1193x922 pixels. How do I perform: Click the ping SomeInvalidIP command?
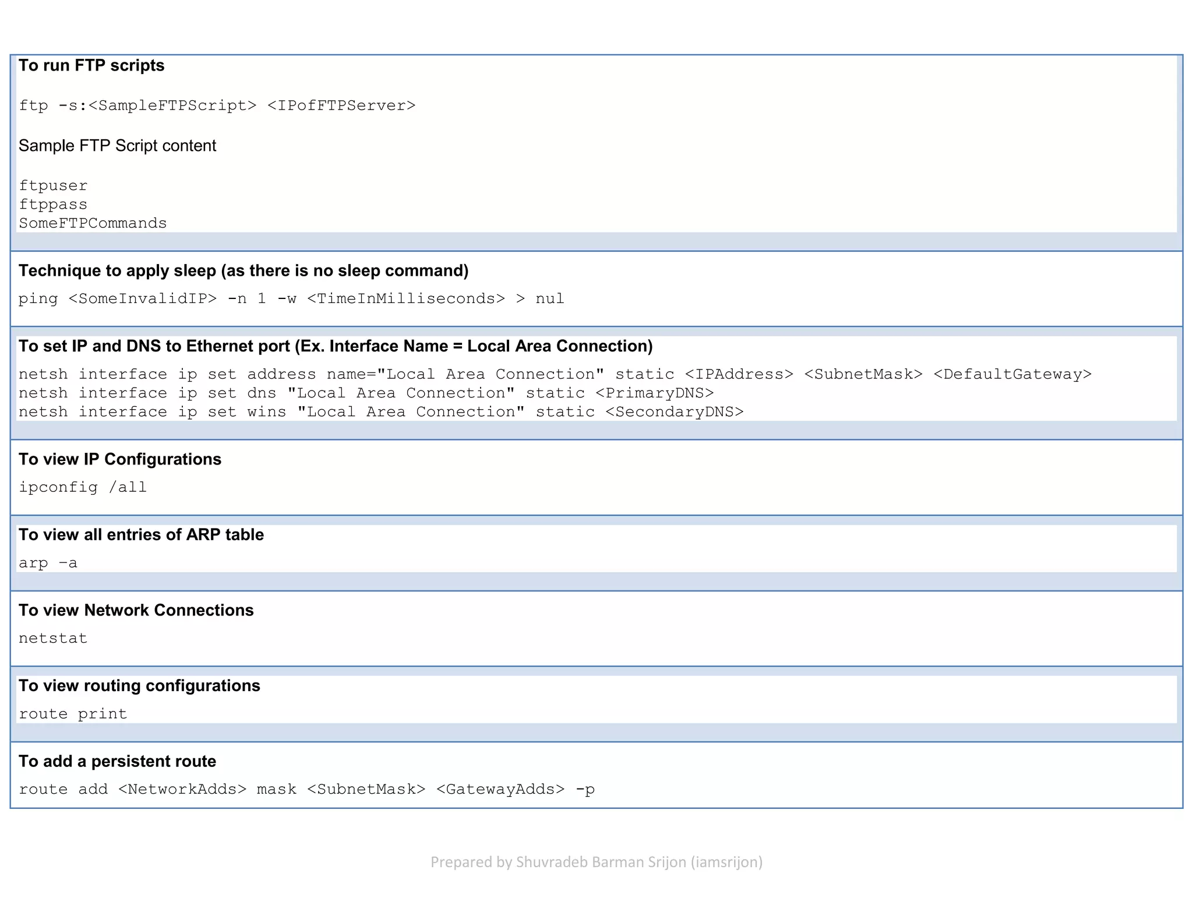click(291, 299)
